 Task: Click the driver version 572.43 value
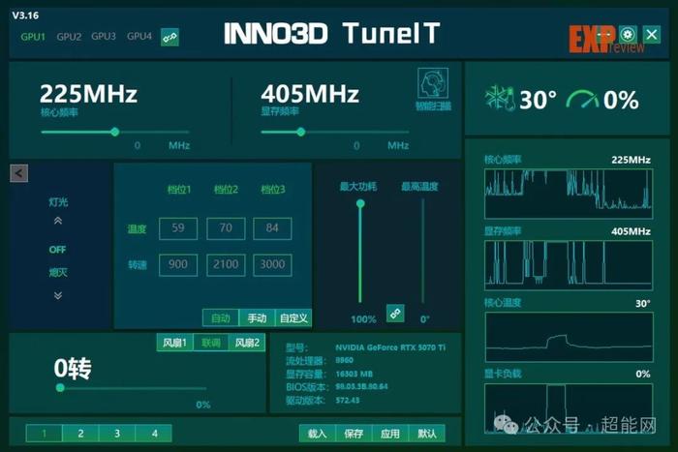[348, 400]
